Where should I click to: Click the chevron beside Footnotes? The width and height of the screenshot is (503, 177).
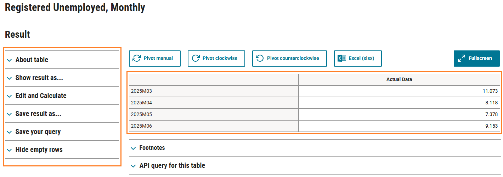click(x=133, y=148)
